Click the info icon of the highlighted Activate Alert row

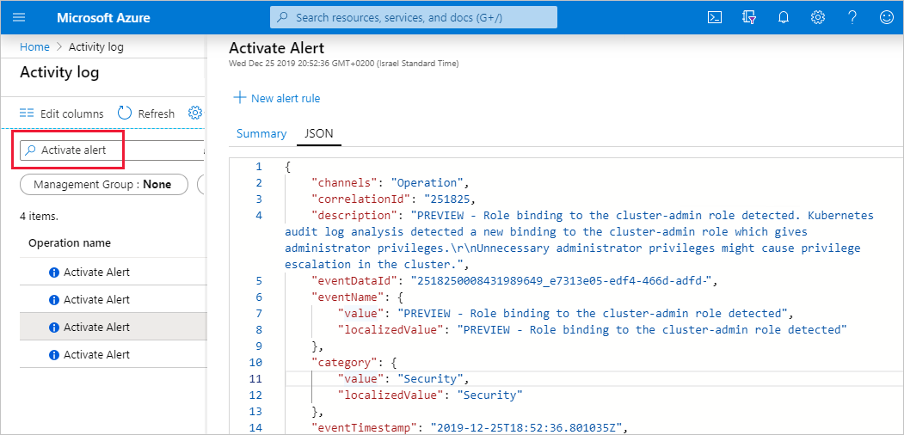[55, 328]
